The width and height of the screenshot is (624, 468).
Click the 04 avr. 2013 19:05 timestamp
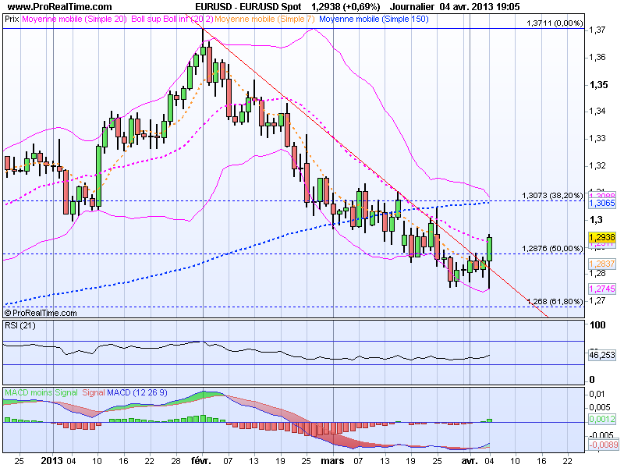click(480, 7)
